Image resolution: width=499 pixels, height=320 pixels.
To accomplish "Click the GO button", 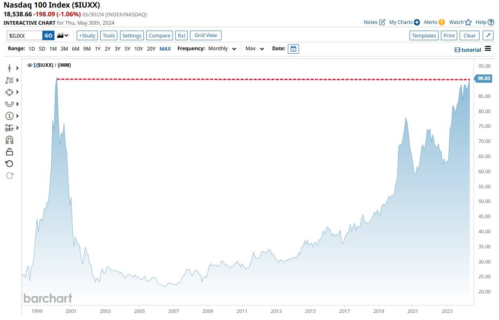I will click(x=48, y=35).
